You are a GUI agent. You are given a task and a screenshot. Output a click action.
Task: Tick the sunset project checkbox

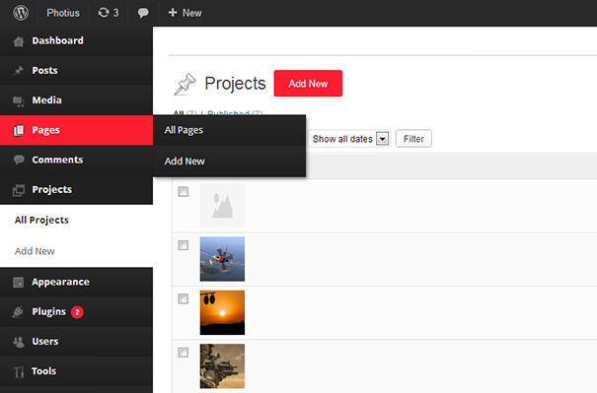coord(184,298)
